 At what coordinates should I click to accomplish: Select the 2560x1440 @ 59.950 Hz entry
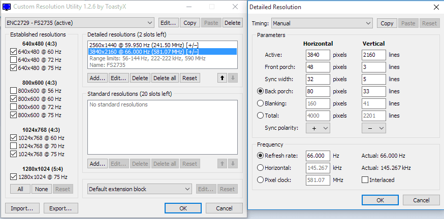click(x=162, y=45)
